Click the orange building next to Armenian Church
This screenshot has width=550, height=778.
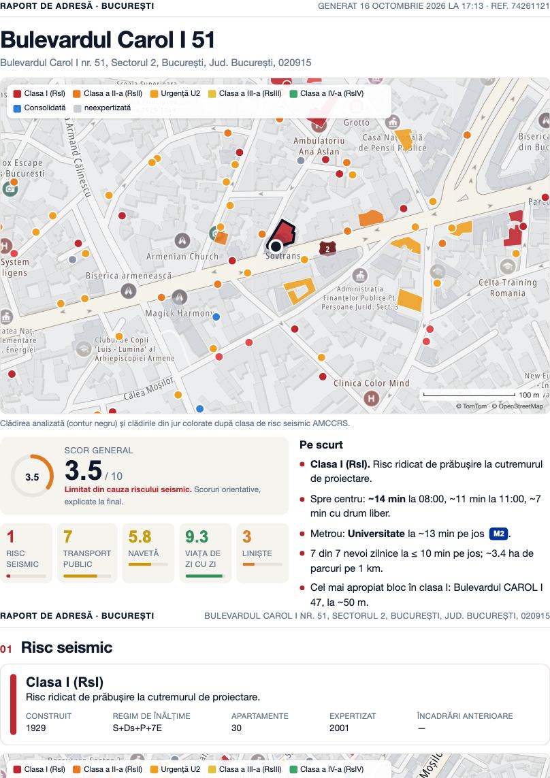(221, 238)
